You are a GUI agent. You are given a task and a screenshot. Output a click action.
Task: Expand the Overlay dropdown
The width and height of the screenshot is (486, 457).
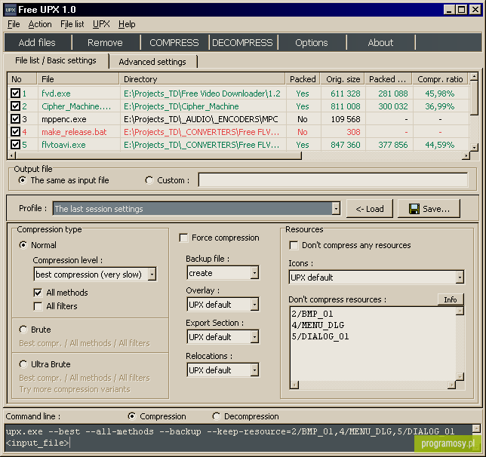(254, 305)
